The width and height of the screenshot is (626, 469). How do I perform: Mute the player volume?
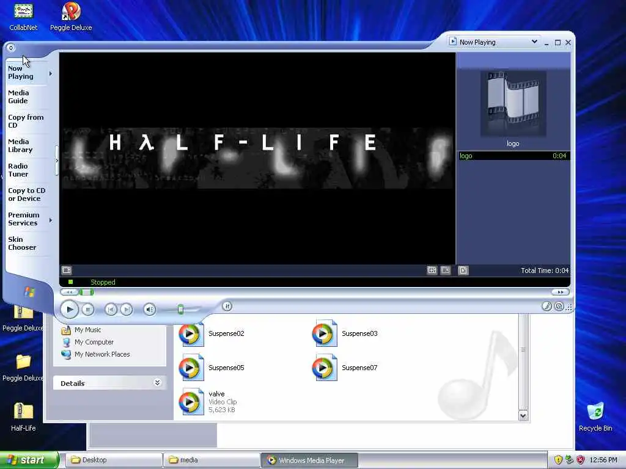[x=150, y=310]
